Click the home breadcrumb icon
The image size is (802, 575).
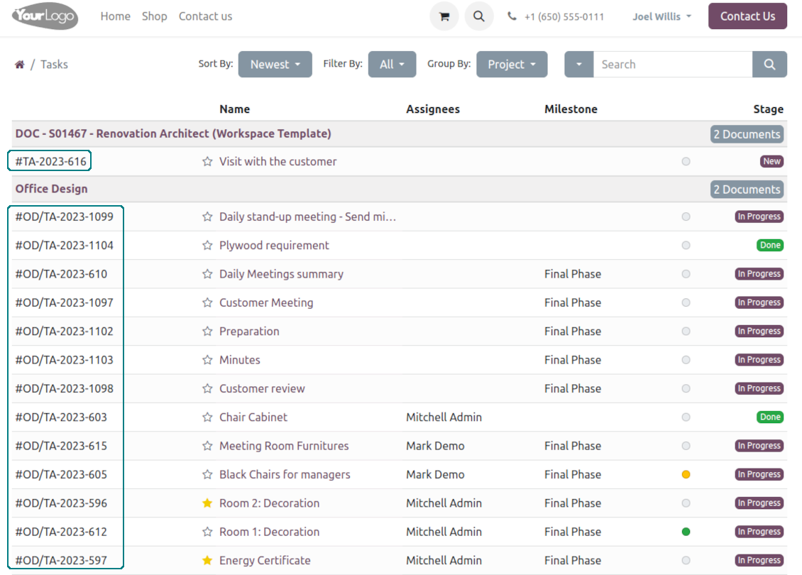20,65
